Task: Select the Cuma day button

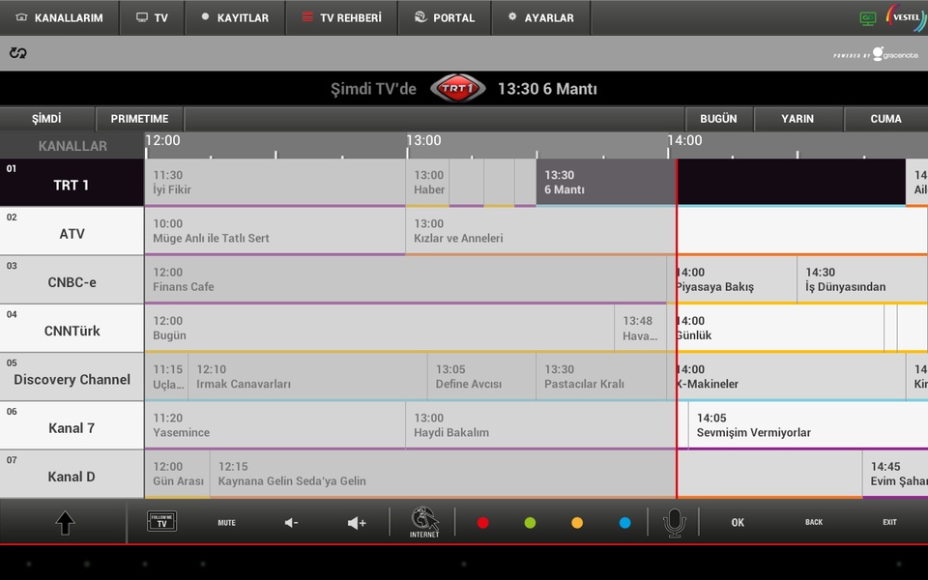Action: pos(886,119)
